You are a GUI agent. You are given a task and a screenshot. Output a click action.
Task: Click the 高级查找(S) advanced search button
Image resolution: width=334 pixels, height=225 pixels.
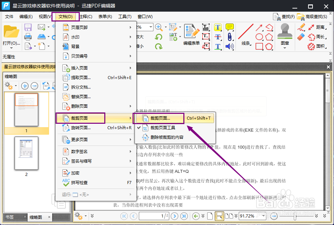pos(312,17)
